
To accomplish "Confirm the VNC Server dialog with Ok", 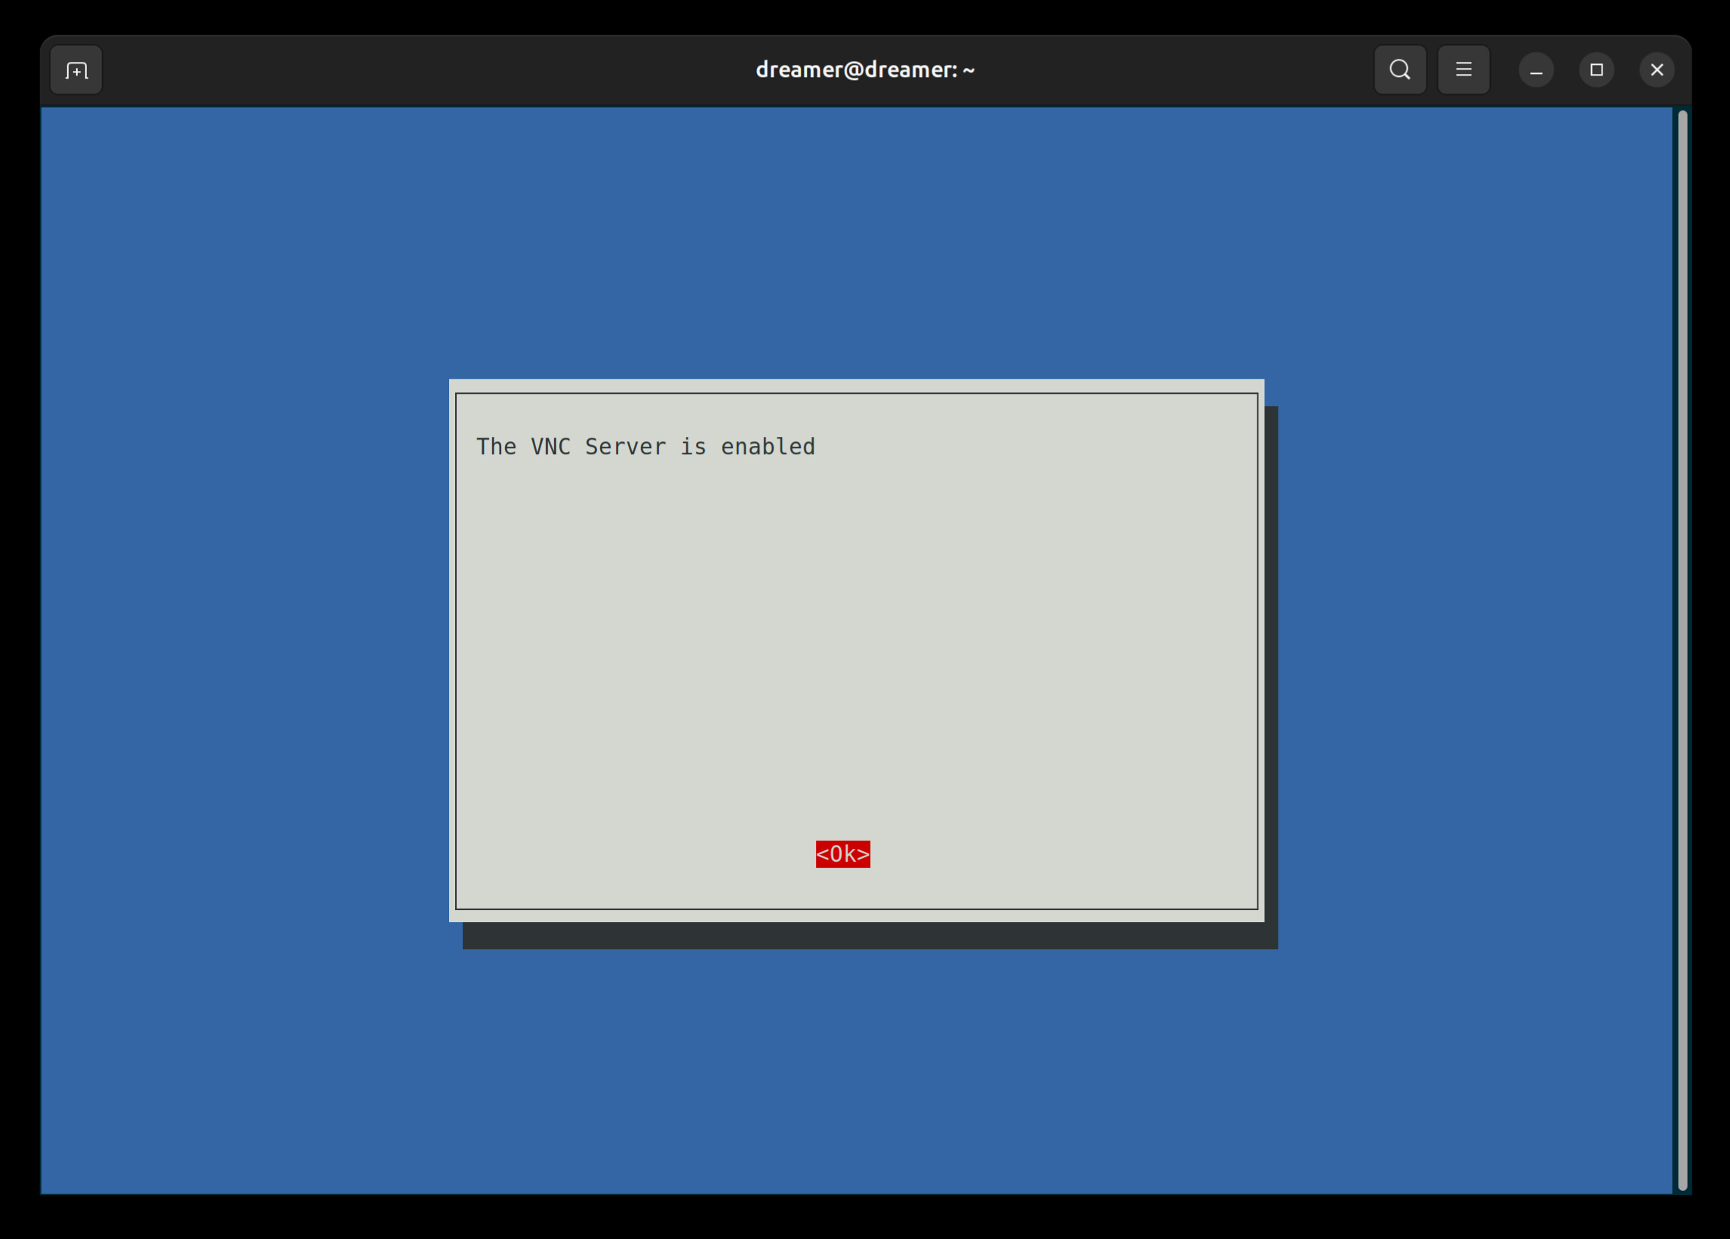I will (842, 856).
